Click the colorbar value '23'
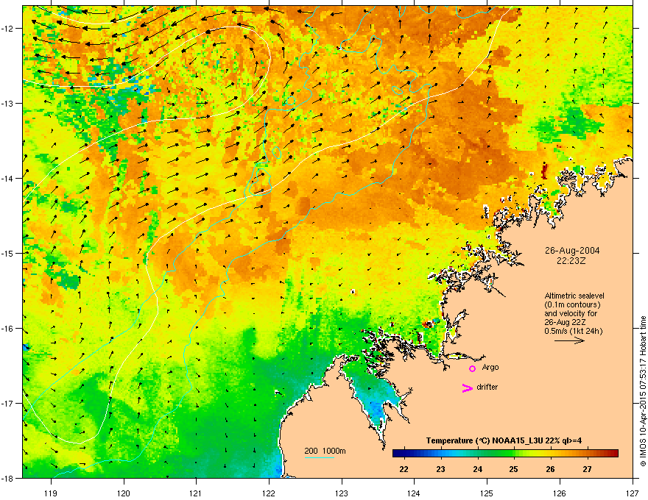This screenshot has width=648, height=500. (x=440, y=469)
